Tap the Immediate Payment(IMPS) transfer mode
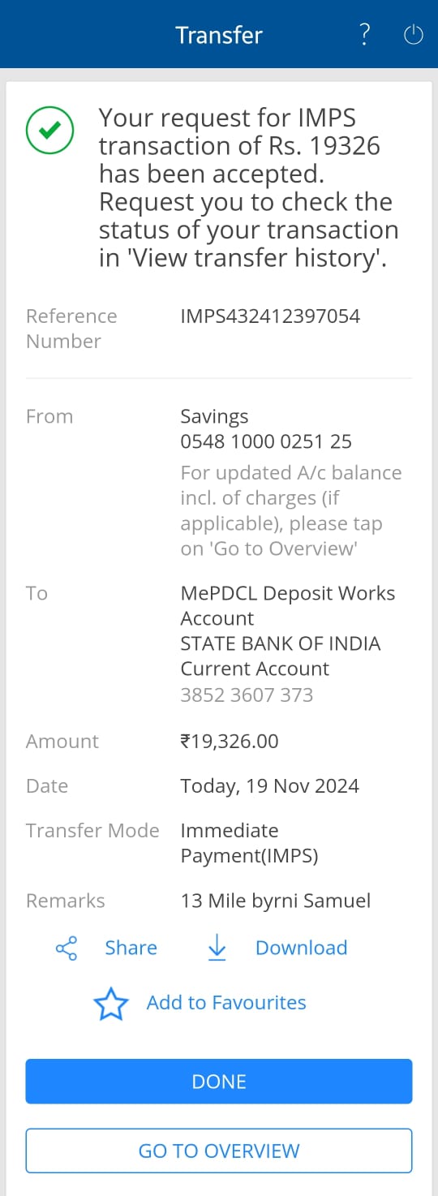This screenshot has width=438, height=1196. click(x=250, y=843)
